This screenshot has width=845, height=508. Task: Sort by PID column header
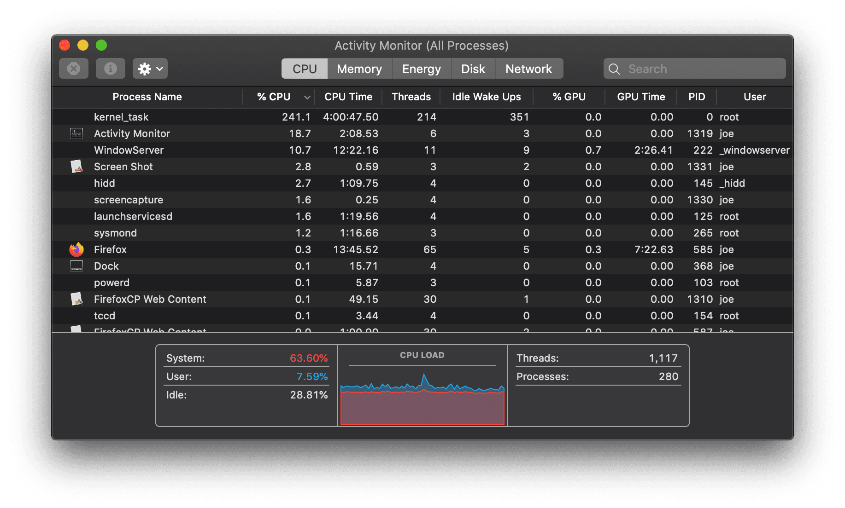click(x=697, y=97)
